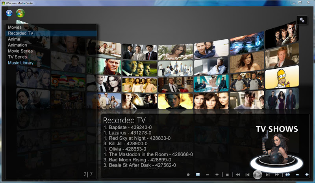Screen dimensions: 315x183
Task: Open the South Park cartoon thumbnail
Action: (x=68, y=82)
